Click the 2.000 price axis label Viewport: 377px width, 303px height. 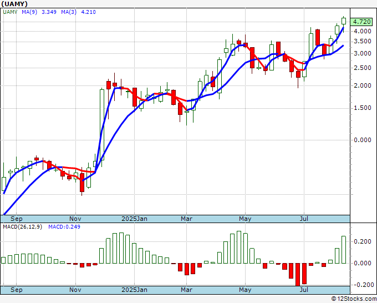click(363, 85)
